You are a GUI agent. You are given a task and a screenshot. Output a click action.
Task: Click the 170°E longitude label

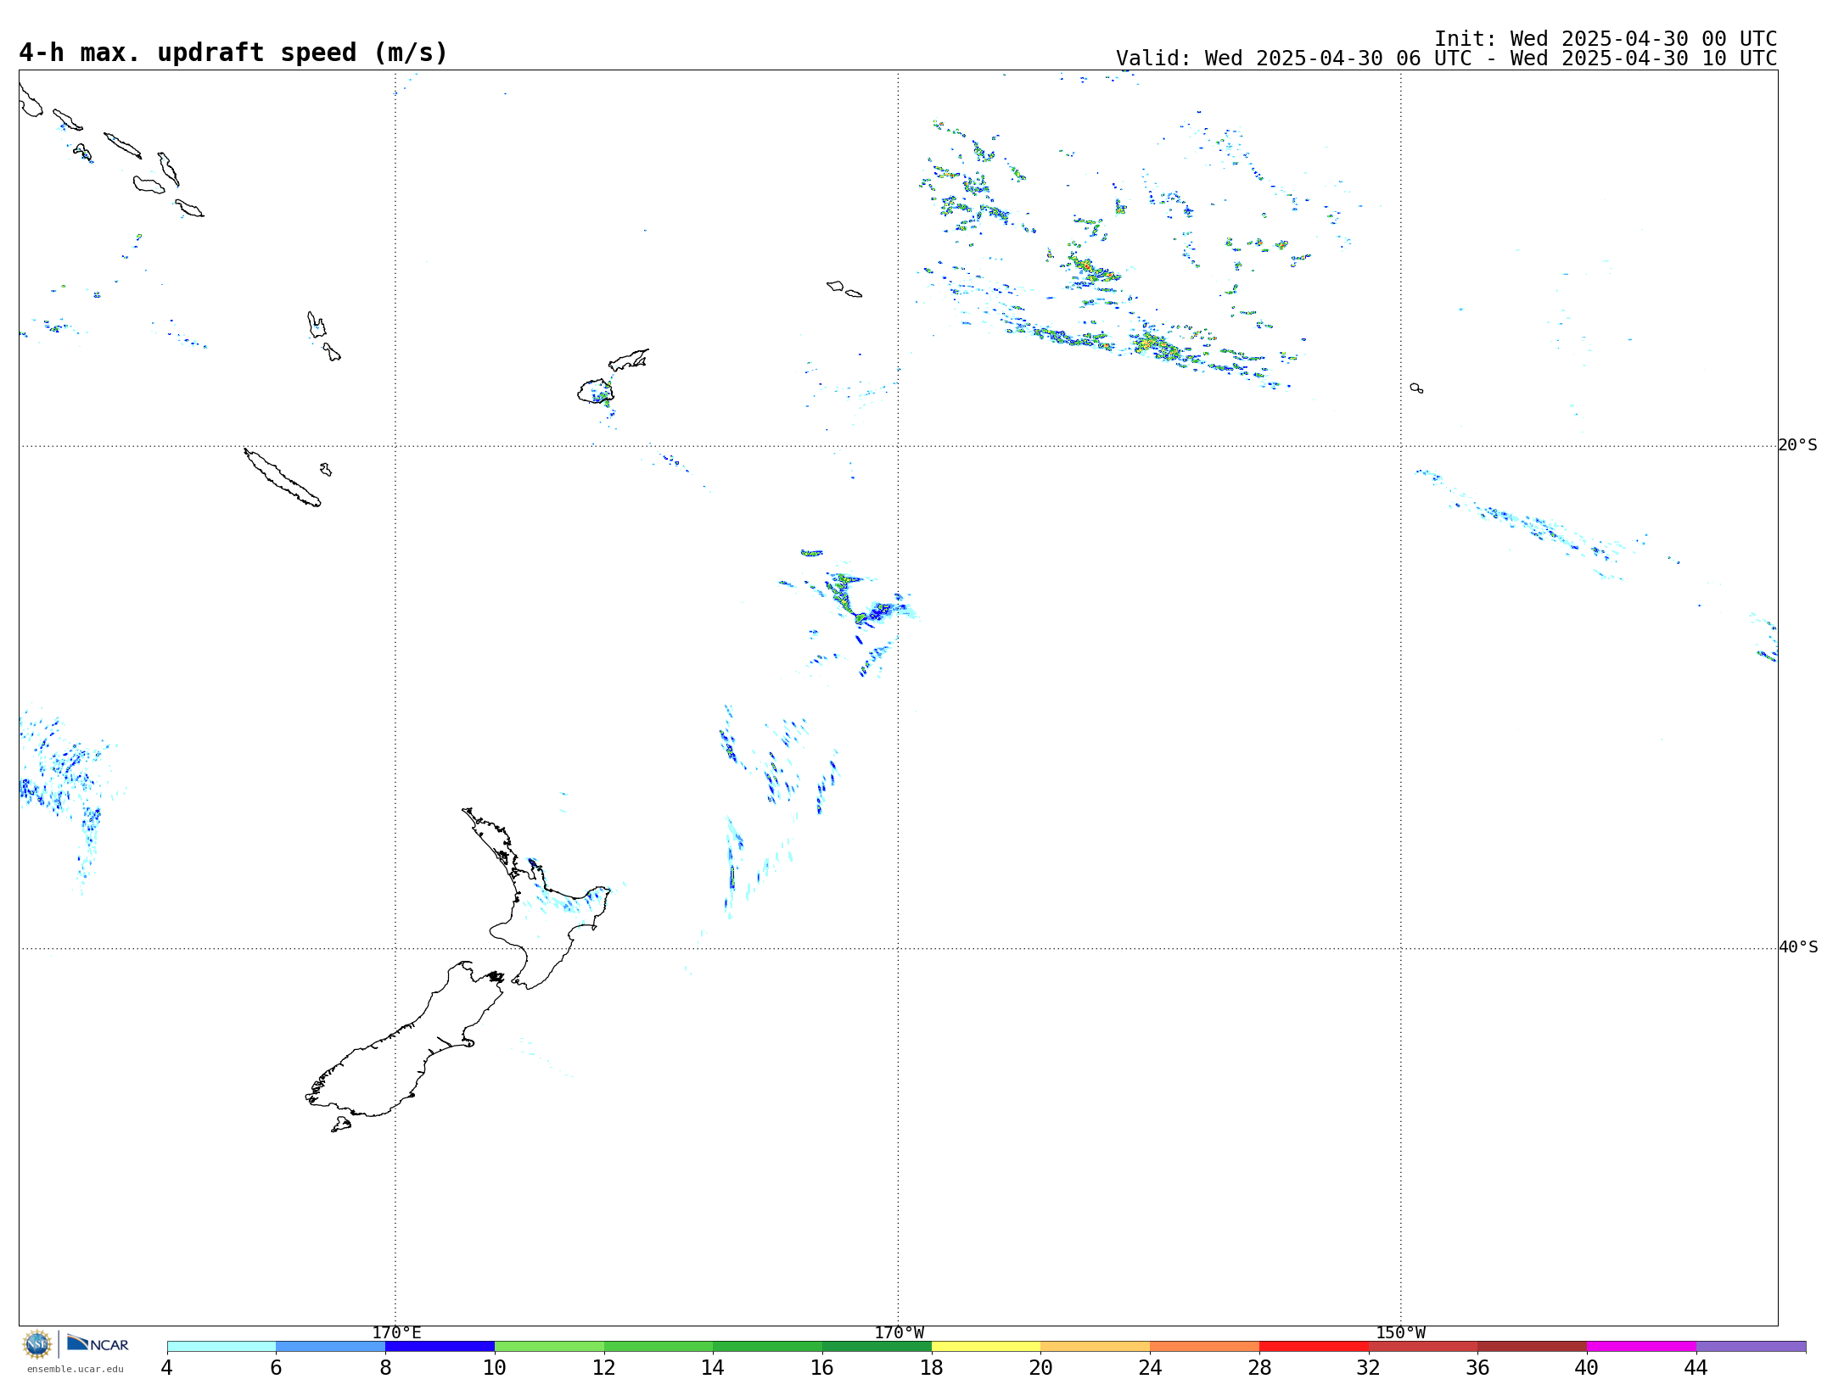tap(396, 1333)
